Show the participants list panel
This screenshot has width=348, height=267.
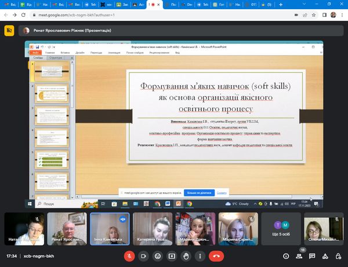point(300,255)
